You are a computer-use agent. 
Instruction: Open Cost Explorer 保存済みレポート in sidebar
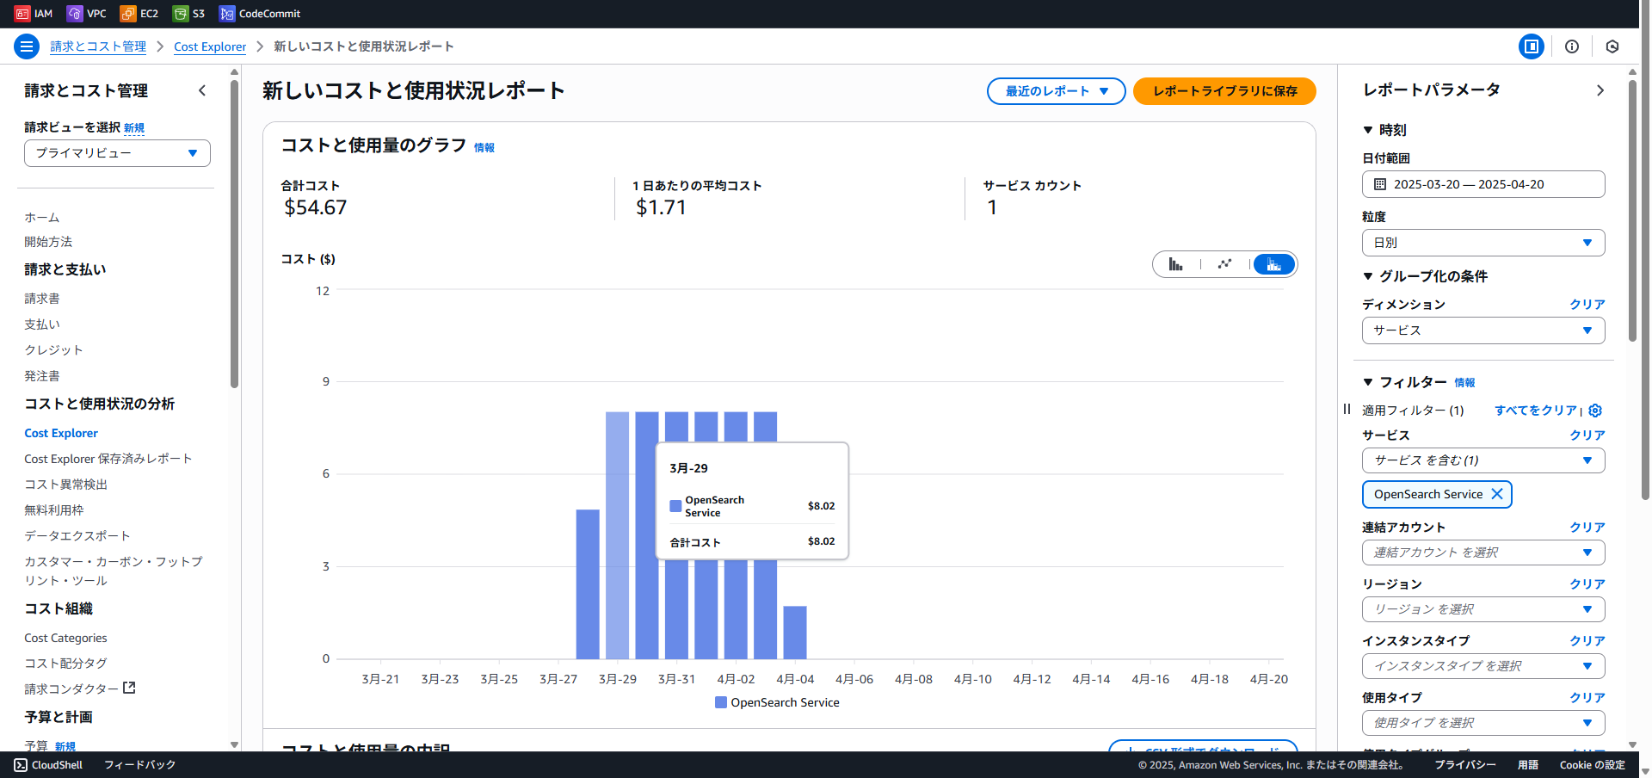pos(108,459)
